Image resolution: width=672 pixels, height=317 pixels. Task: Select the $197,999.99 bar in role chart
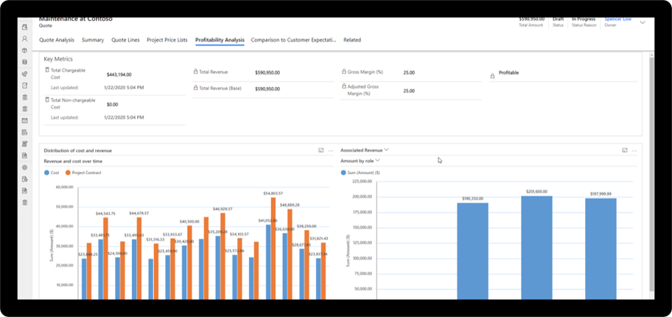(601, 248)
